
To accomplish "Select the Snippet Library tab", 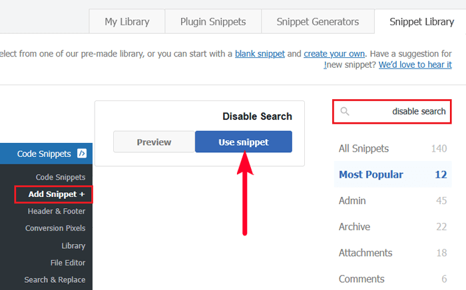I will [x=421, y=22].
